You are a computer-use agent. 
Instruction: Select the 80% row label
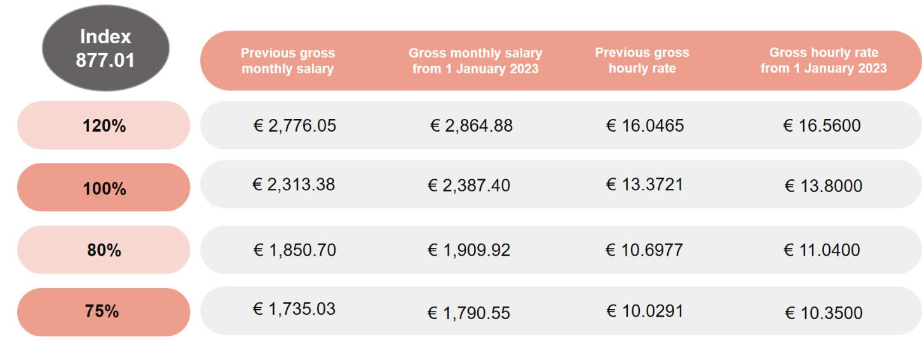104,250
